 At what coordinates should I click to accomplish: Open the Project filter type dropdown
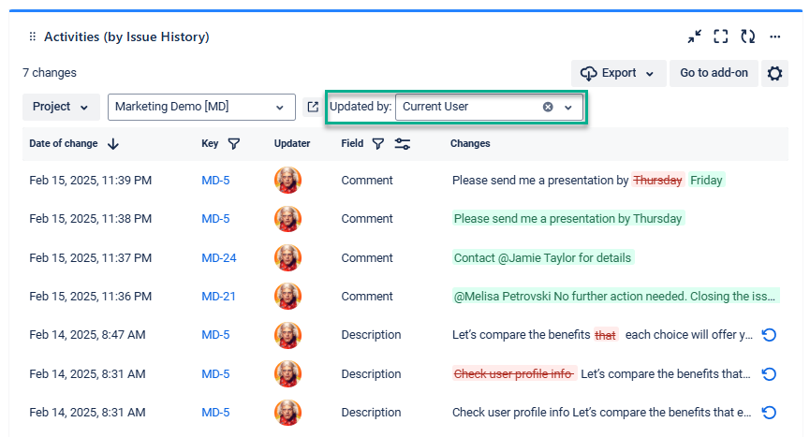[x=61, y=107]
